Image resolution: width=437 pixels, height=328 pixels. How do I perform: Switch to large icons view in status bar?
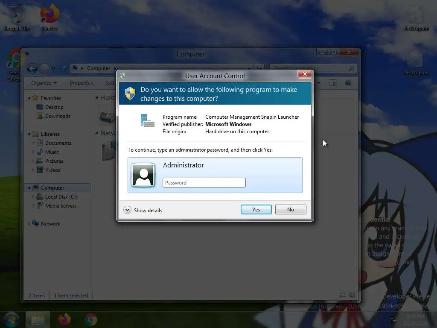click(x=352, y=295)
